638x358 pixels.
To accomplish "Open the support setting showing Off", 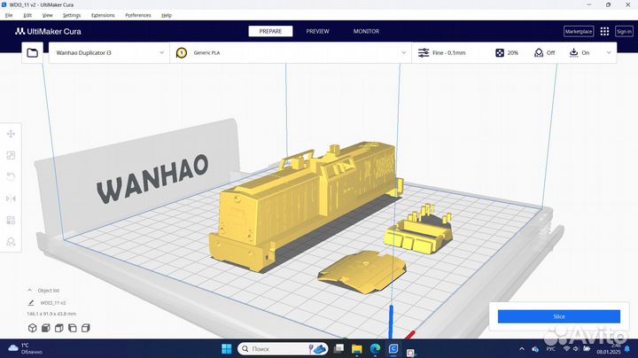I will 544,53.
